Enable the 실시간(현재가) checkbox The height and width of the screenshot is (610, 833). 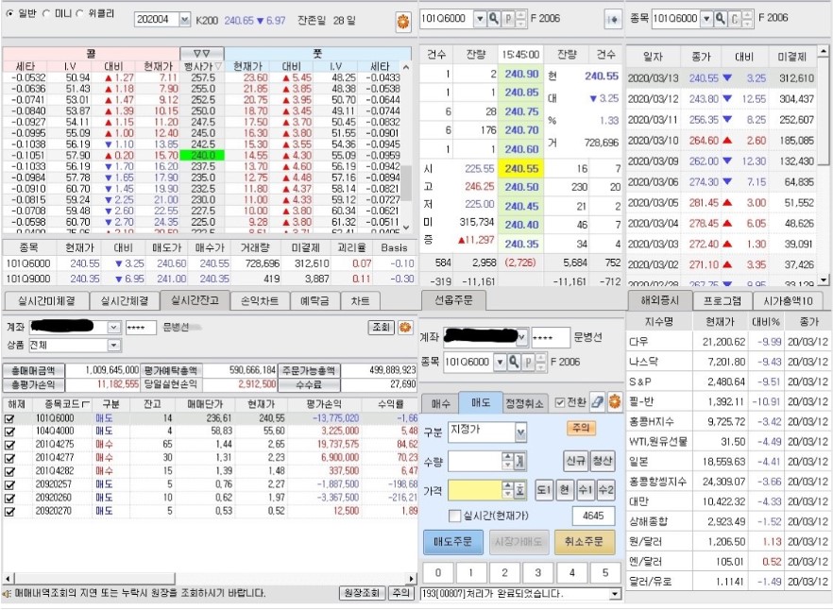click(454, 516)
